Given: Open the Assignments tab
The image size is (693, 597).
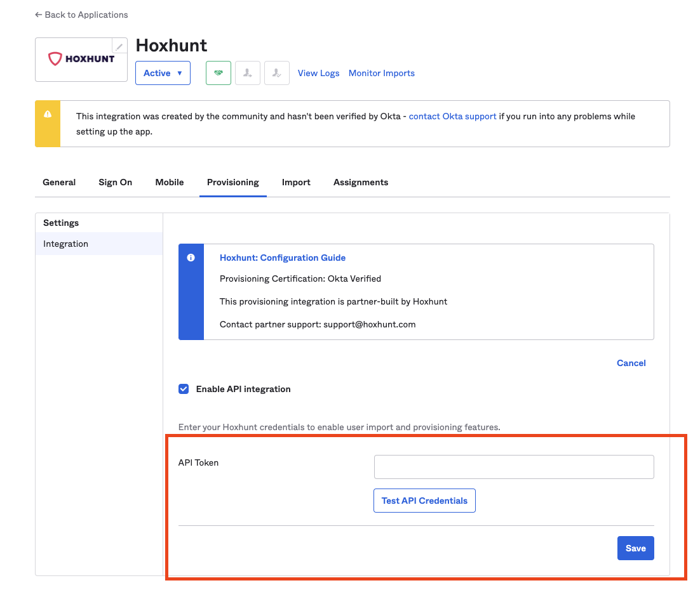Looking at the screenshot, I should (x=361, y=182).
